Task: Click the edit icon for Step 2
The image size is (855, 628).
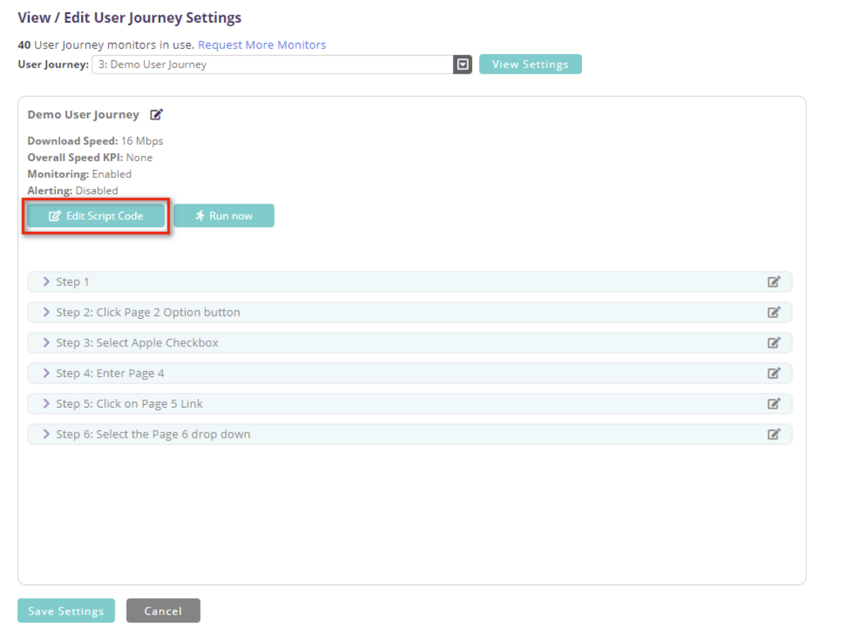Action: pos(774,312)
